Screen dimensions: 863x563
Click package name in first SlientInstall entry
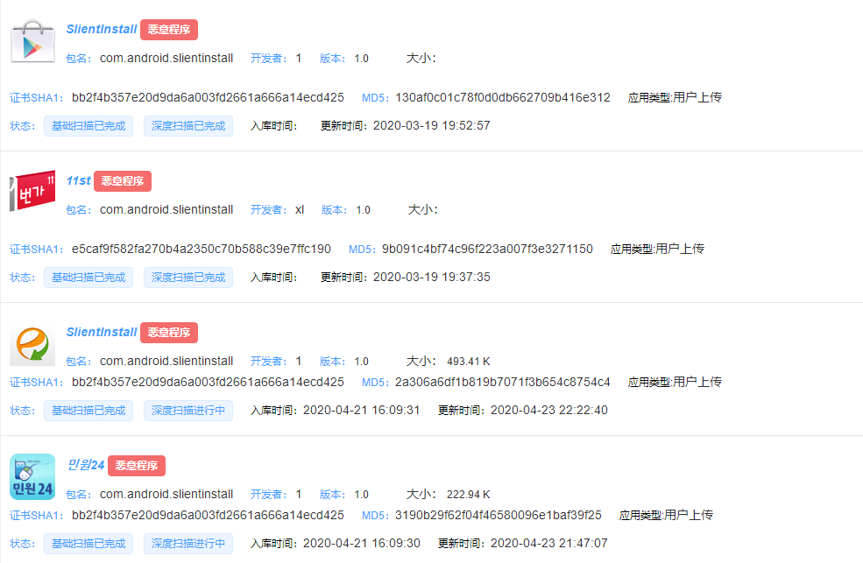pyautogui.click(x=166, y=59)
